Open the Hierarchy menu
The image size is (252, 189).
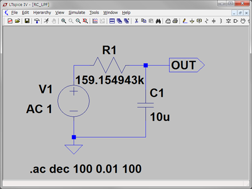(42, 13)
